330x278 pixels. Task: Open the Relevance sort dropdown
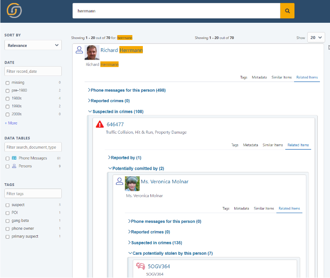pos(33,45)
